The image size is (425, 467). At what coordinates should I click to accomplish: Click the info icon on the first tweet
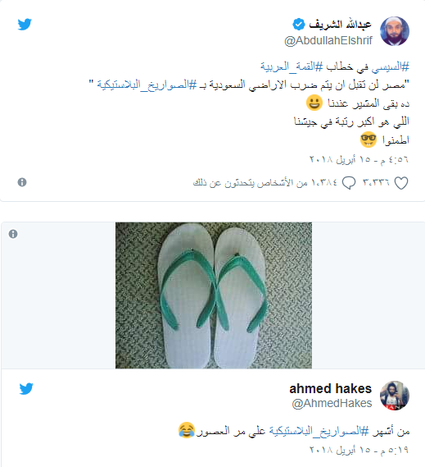[x=22, y=182]
